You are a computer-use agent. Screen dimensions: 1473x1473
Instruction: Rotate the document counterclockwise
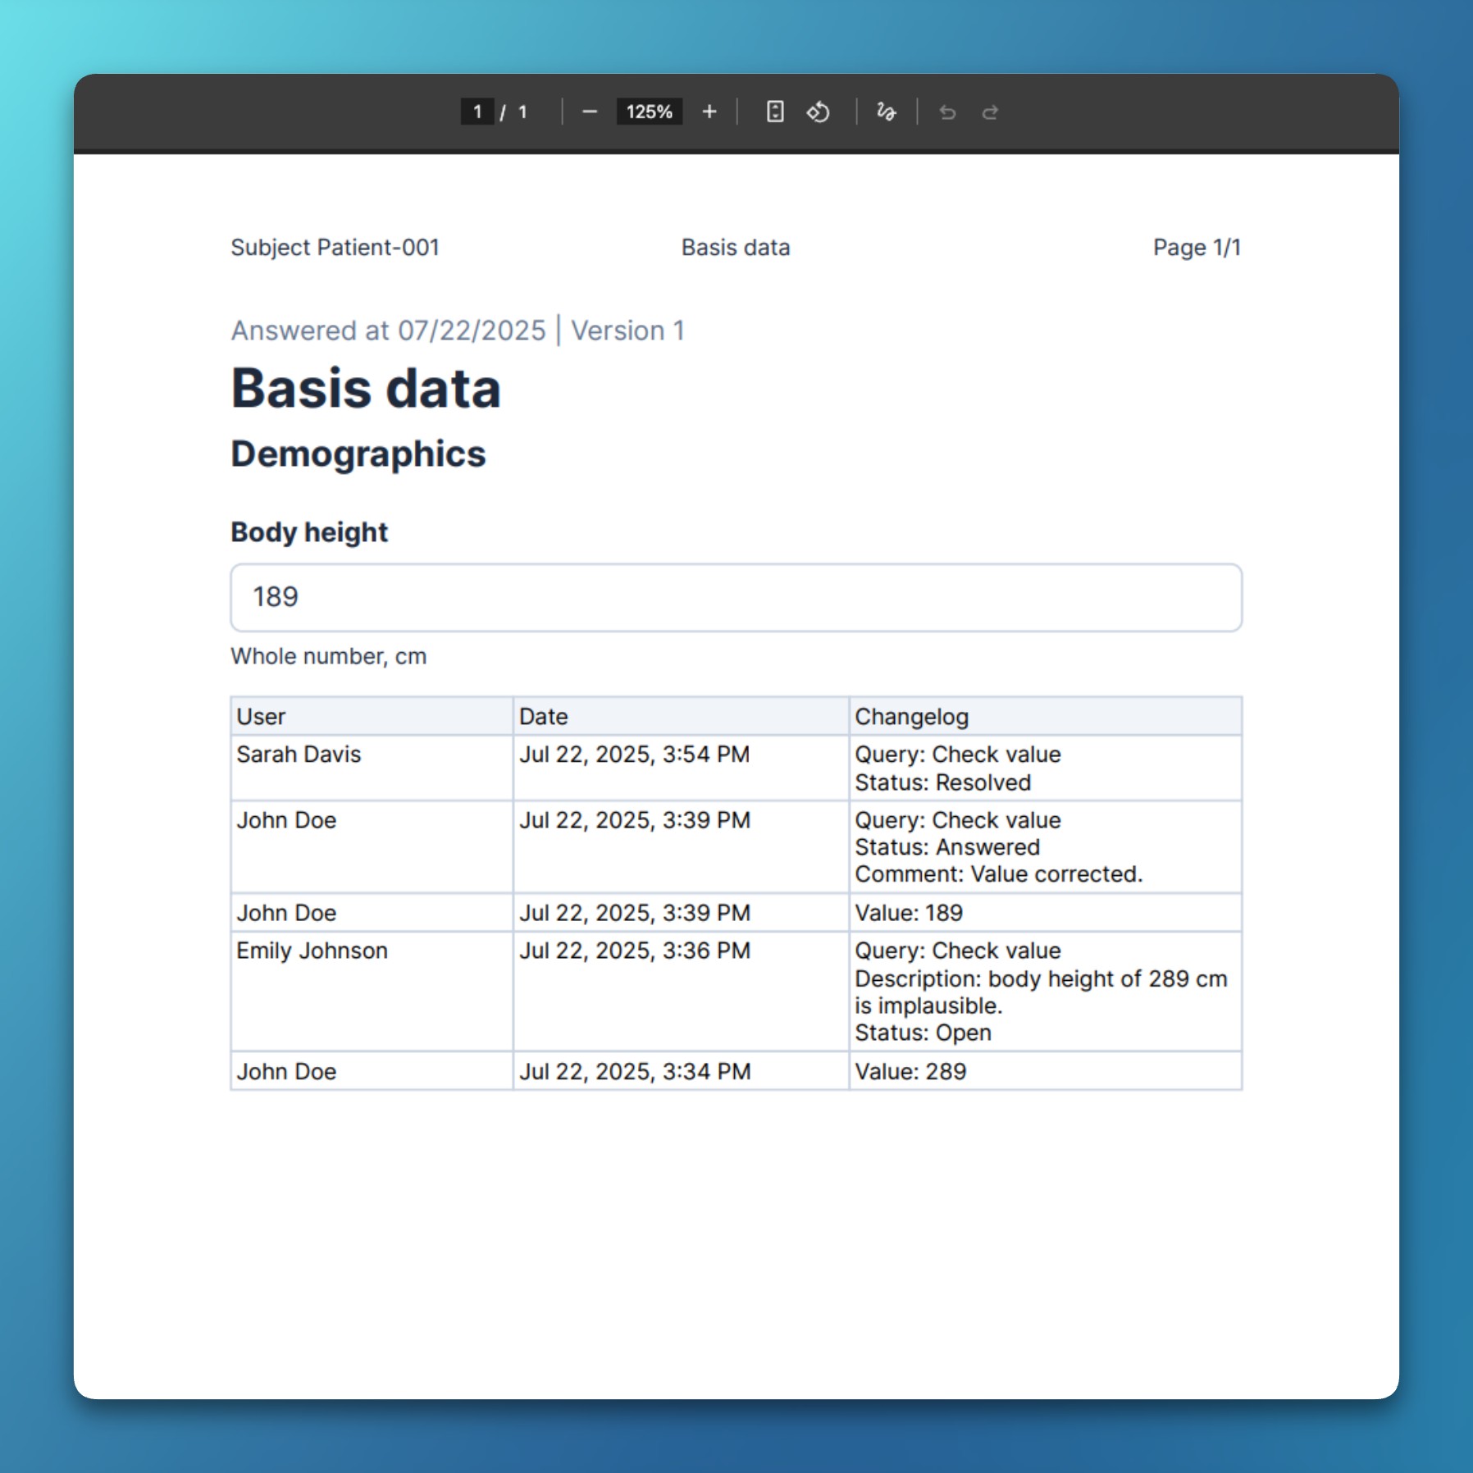[x=818, y=112]
